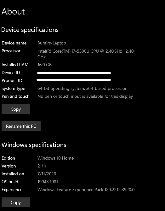Click the OS build number 19043.1081

48,182
